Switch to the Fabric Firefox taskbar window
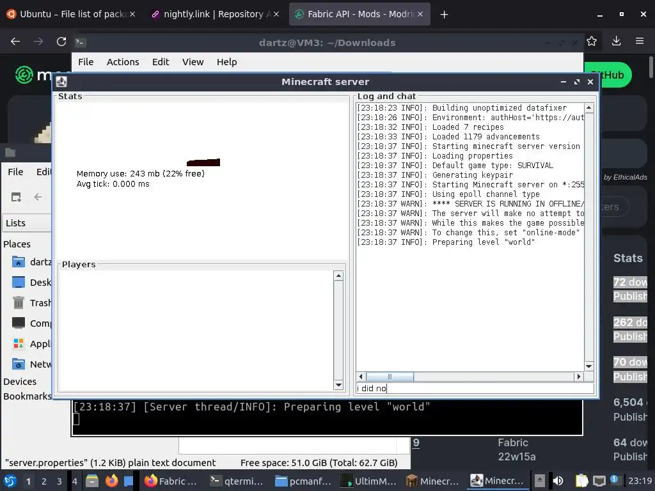This screenshot has width=655, height=491. tap(171, 481)
